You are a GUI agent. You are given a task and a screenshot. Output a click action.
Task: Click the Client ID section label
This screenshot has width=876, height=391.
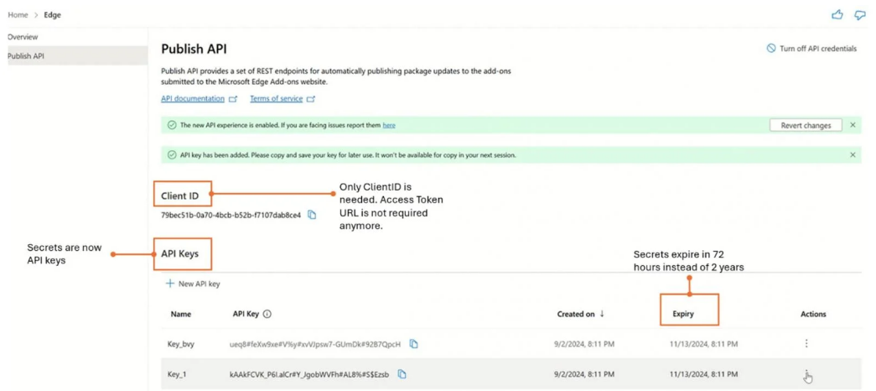point(179,196)
